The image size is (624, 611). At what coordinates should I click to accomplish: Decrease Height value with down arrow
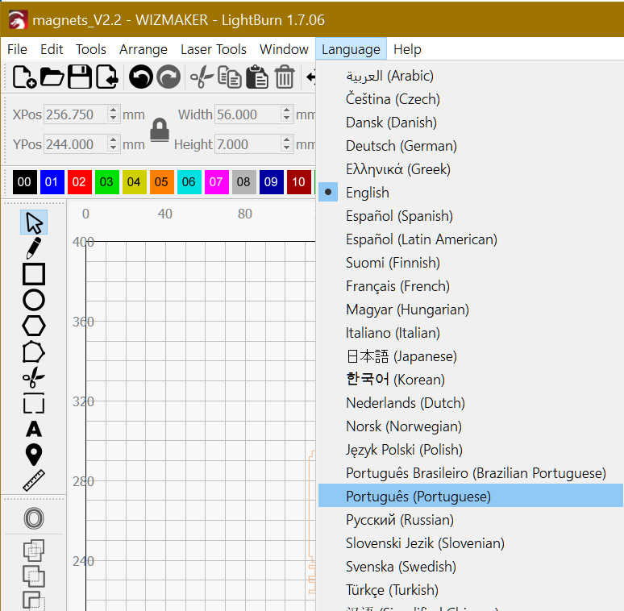point(286,148)
